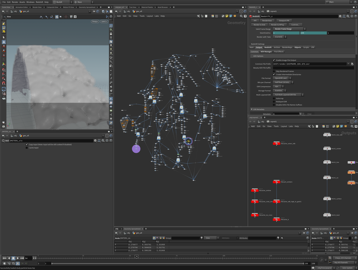Click the wrench tool icon in Geometry network toolbar
The image size is (358, 270).
198,16
